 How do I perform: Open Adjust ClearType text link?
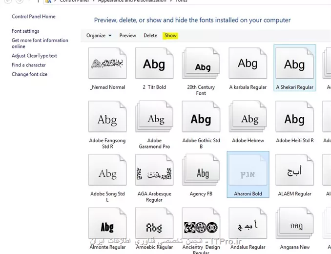click(x=34, y=56)
